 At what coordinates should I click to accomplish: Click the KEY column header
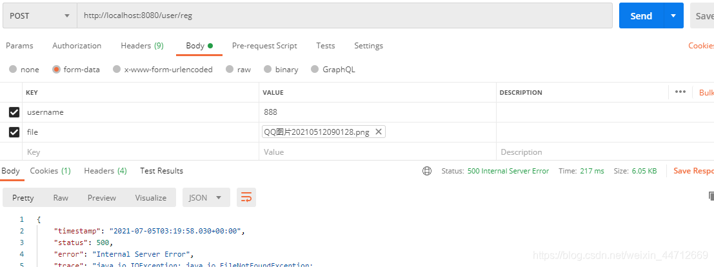(x=32, y=92)
